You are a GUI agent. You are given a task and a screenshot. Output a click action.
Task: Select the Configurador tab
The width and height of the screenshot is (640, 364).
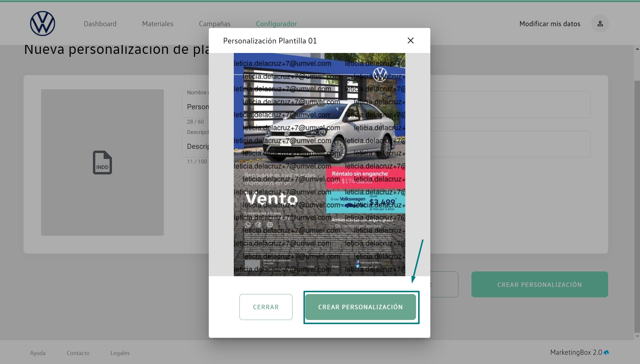click(x=276, y=24)
